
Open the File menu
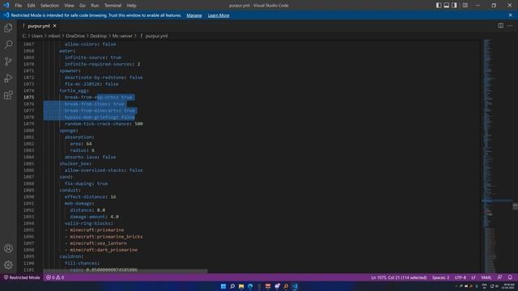coord(18,6)
